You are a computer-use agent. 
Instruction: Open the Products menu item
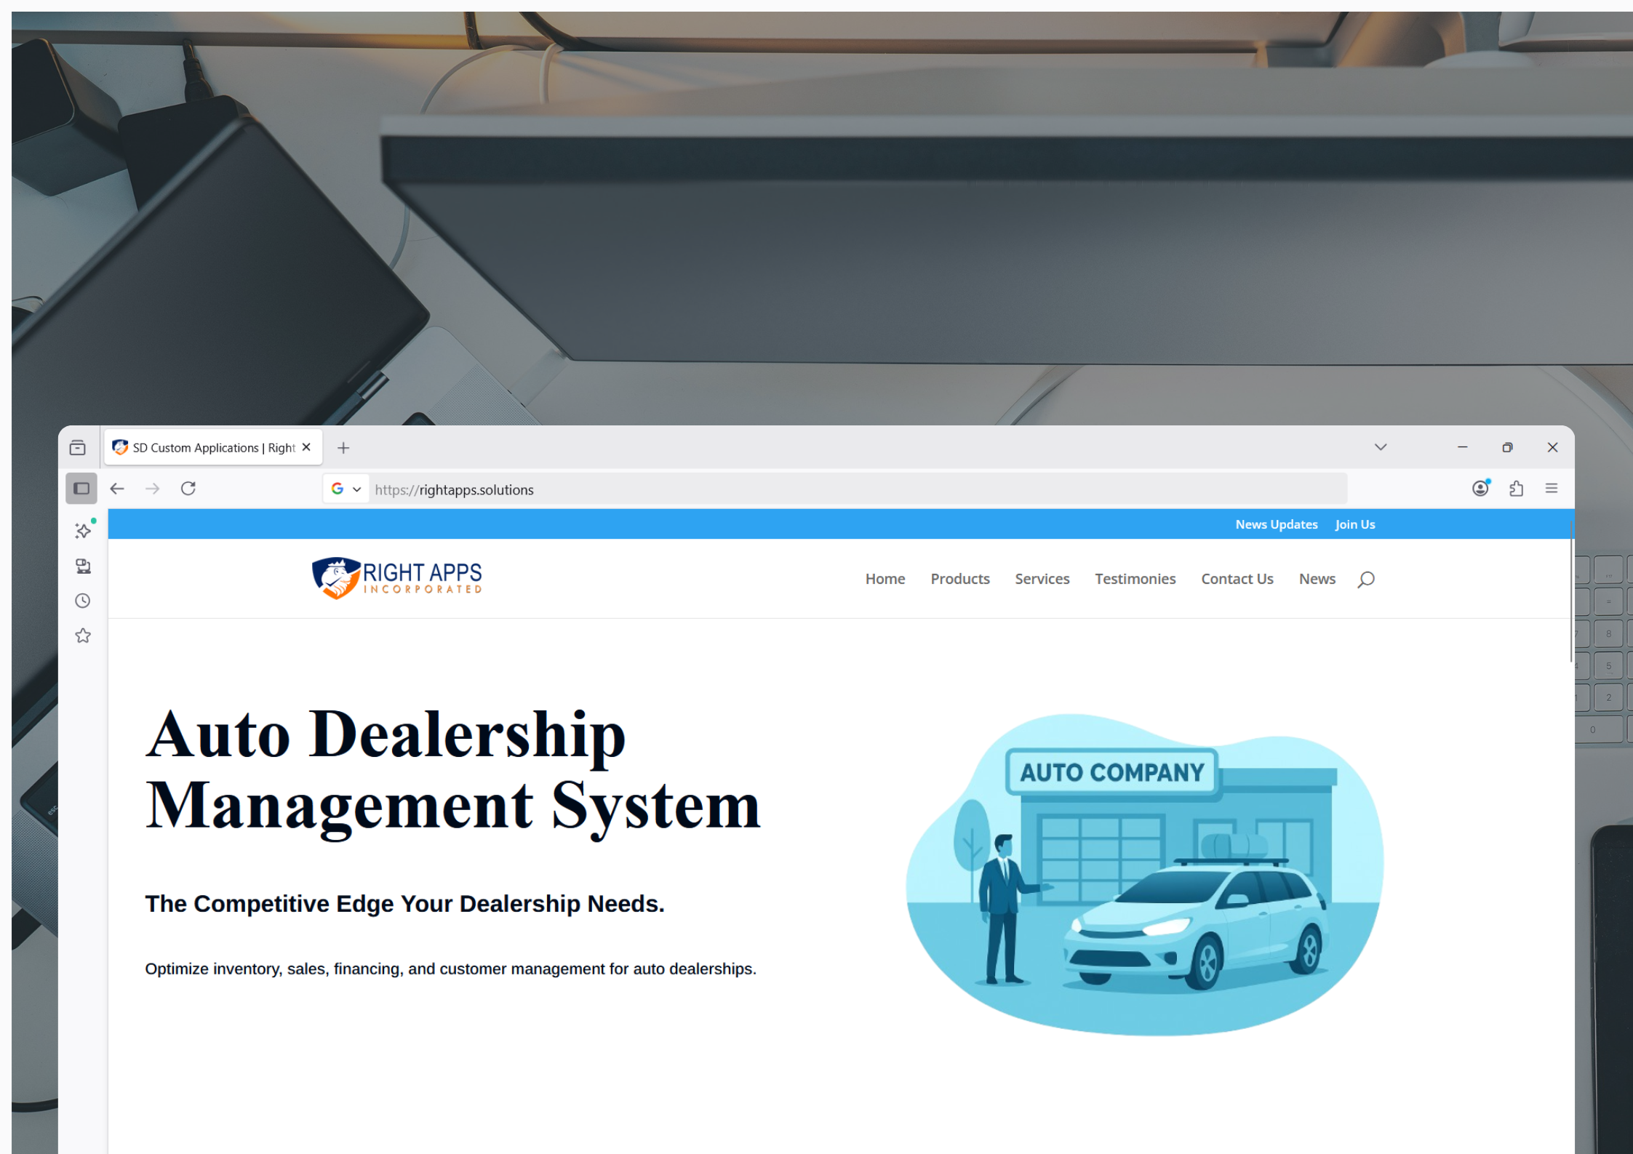959,579
